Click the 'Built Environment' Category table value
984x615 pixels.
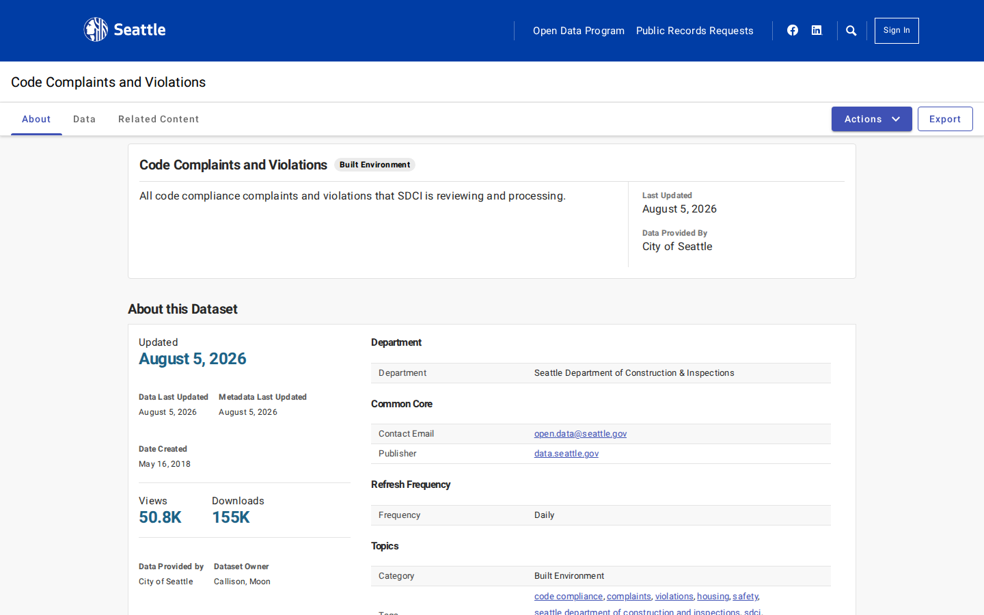click(569, 576)
